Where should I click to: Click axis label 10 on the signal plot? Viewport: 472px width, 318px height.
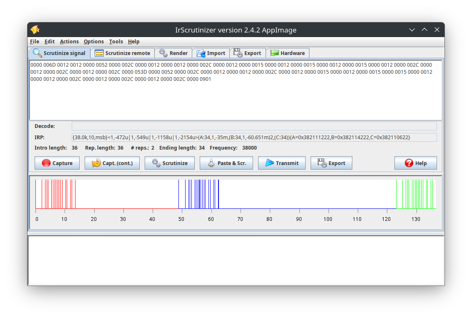click(x=64, y=219)
